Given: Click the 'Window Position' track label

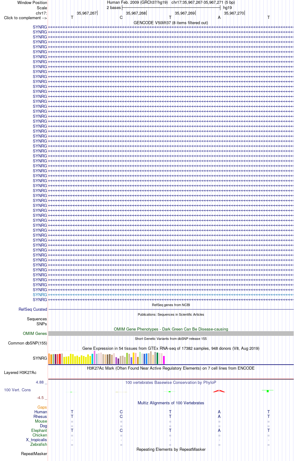Looking at the screenshot, I should click(32, 2).
